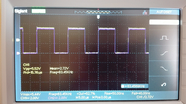
Task: Click the M 5.00µs timebase readout
Action: click(x=82, y=98)
